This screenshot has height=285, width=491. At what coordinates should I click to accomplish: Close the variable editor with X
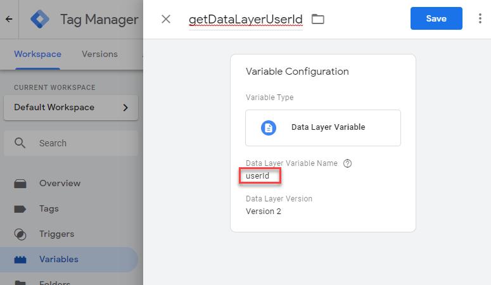[166, 19]
